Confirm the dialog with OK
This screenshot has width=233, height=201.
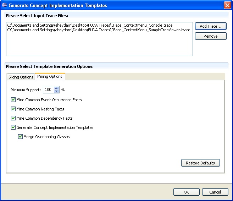click(186, 192)
